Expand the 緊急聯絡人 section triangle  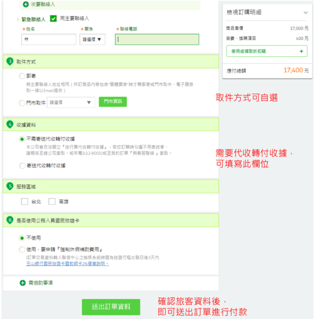tap(18, 19)
